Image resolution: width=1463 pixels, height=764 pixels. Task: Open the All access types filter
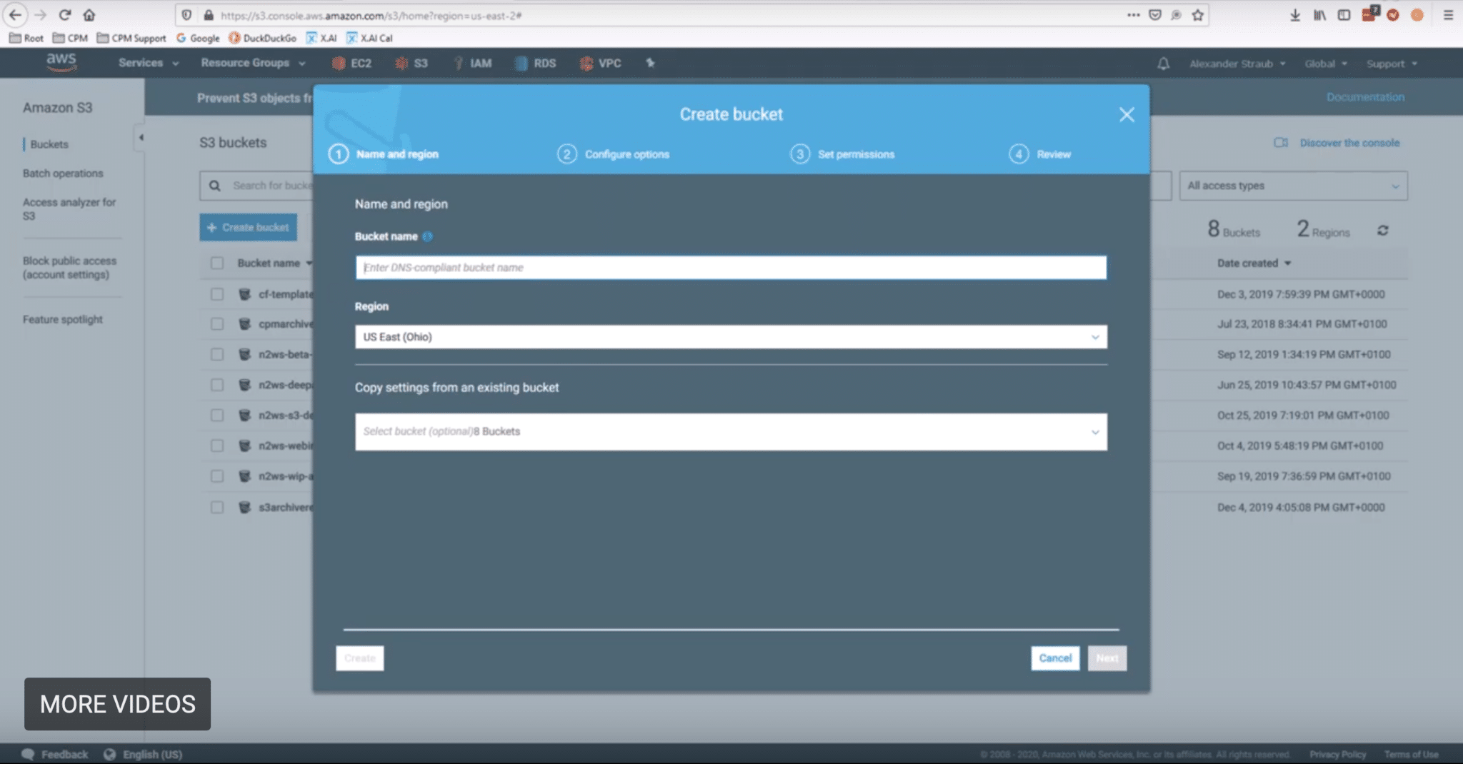[x=1293, y=186]
